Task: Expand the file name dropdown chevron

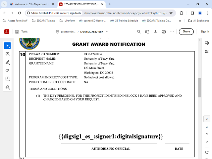Action: pos(107,32)
